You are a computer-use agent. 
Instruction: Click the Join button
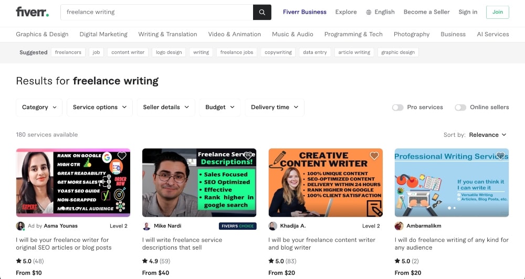(497, 12)
